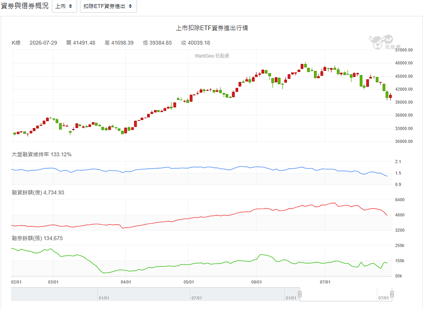
Task: Click the WantGoo 玩股網 center watermark text
Action: click(212, 56)
